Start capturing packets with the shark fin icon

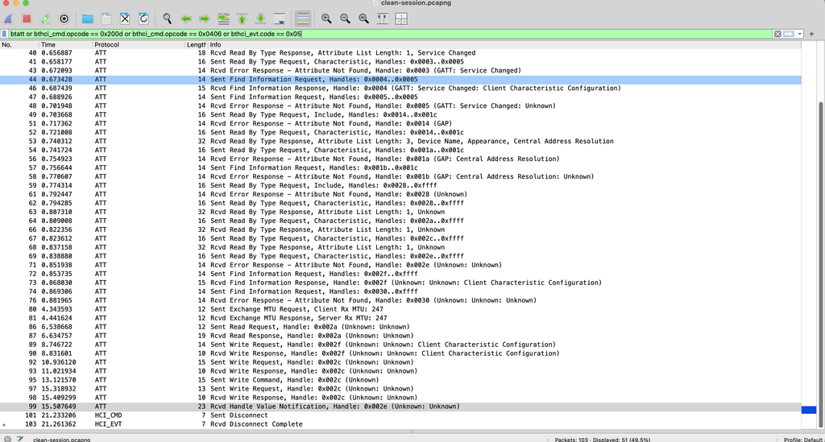point(8,19)
